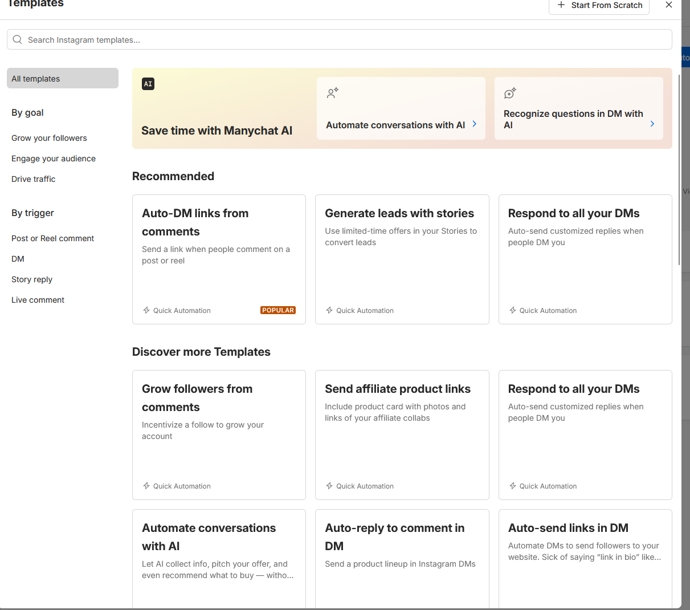Screen dimensions: 690x610
Task: Click the AI badge icon in banner
Action: 148,84
